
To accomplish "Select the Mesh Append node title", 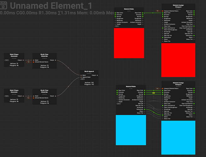I will pos(89,72).
